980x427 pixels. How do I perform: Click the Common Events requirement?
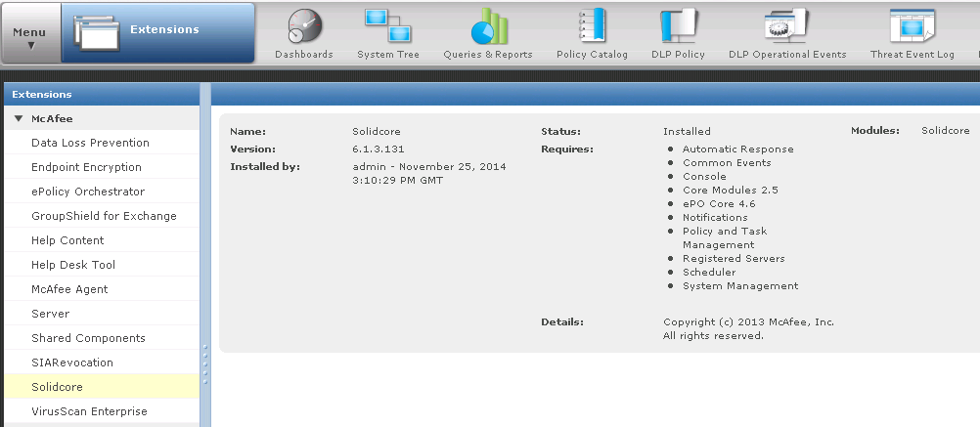727,162
